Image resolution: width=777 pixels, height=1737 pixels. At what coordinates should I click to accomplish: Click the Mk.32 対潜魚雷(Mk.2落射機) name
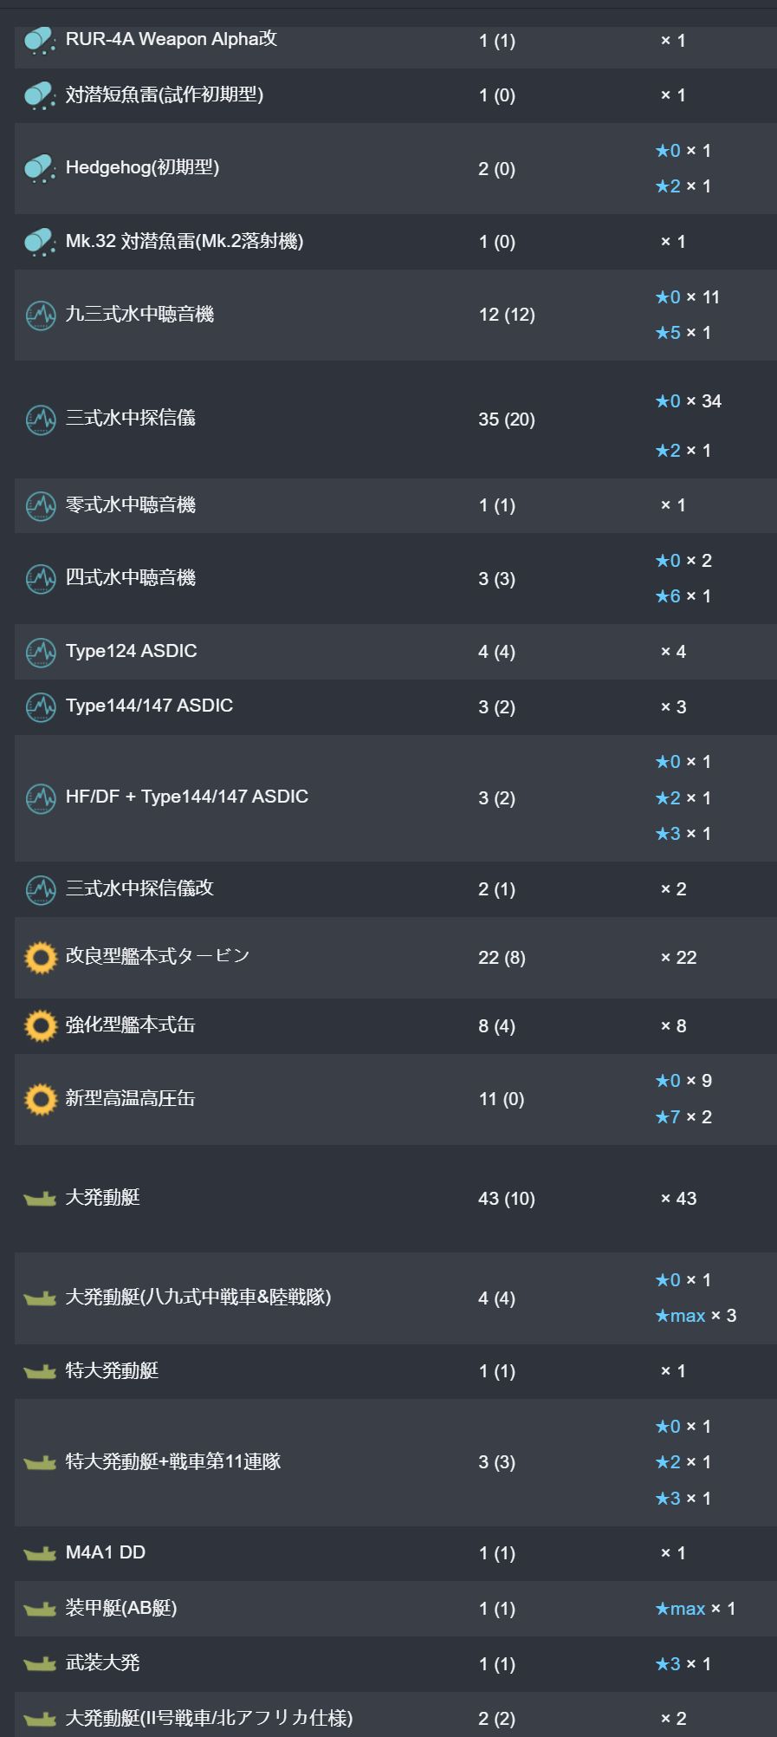point(185,241)
